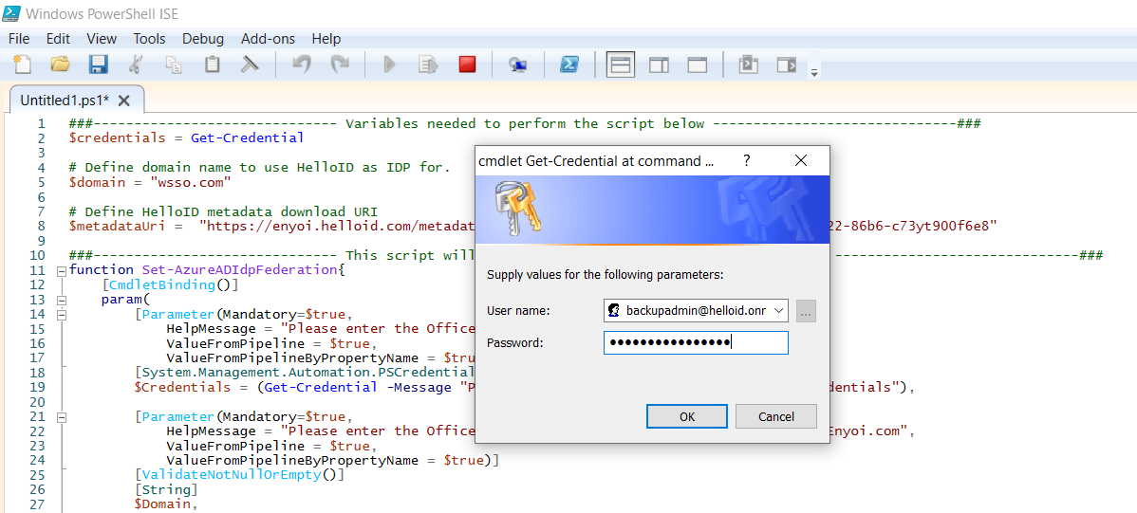
Task: Confirm credentials with OK button
Action: tap(687, 416)
